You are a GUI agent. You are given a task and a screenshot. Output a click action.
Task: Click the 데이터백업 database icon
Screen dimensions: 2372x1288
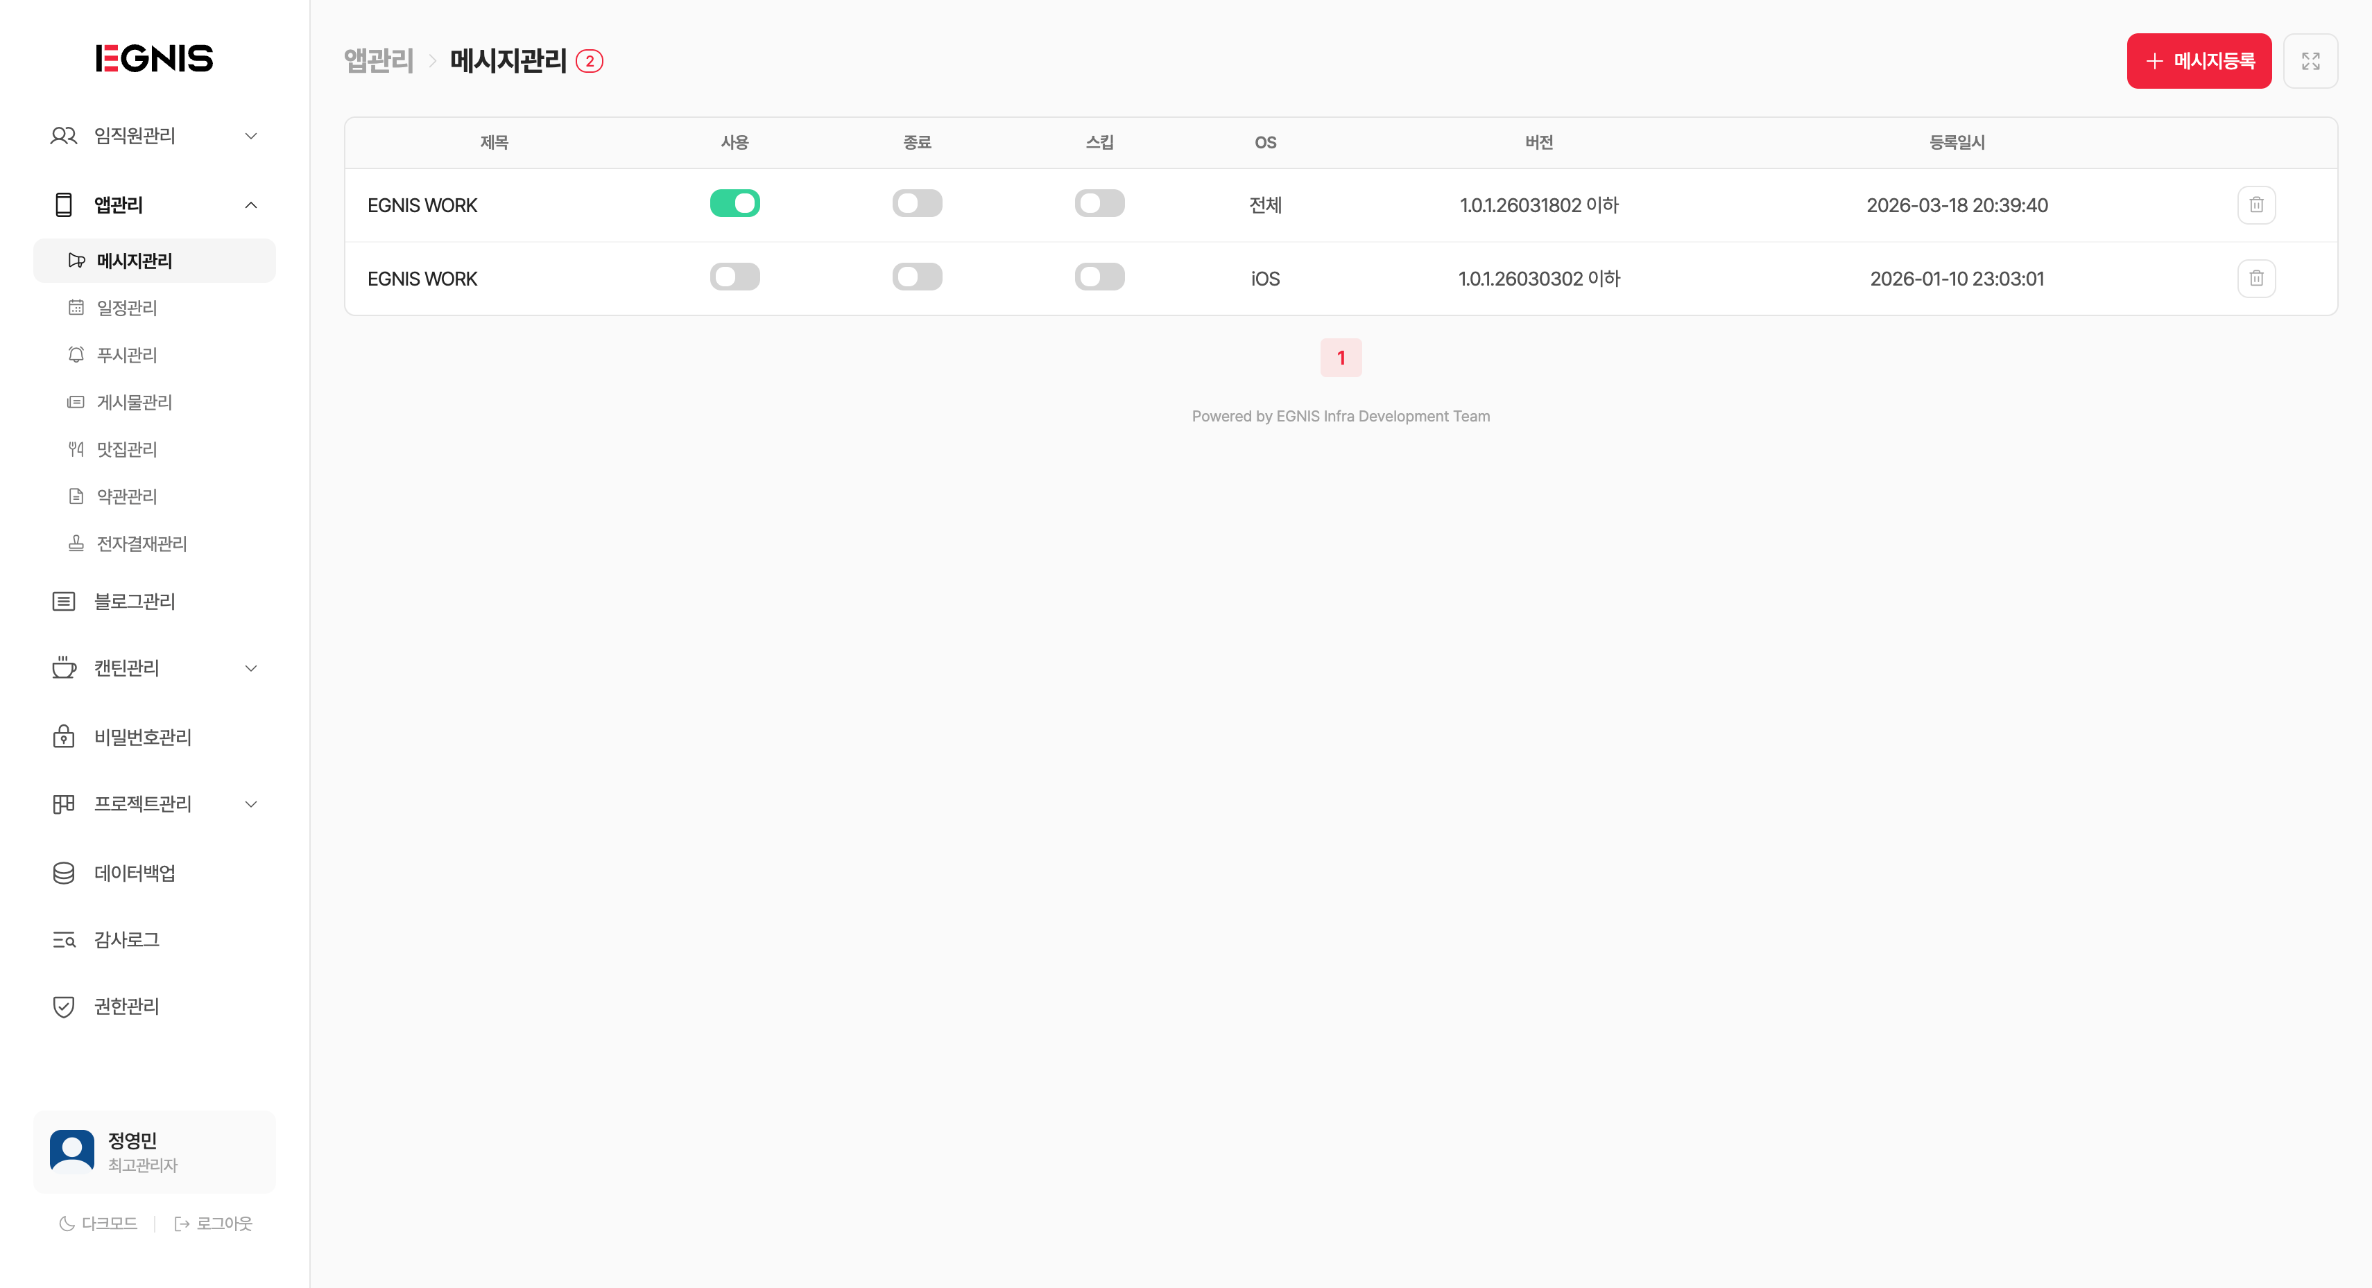(64, 873)
